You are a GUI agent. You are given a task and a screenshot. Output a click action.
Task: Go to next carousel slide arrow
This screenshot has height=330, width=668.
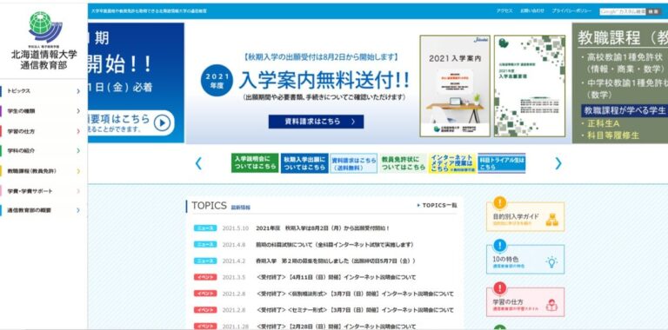(x=558, y=163)
